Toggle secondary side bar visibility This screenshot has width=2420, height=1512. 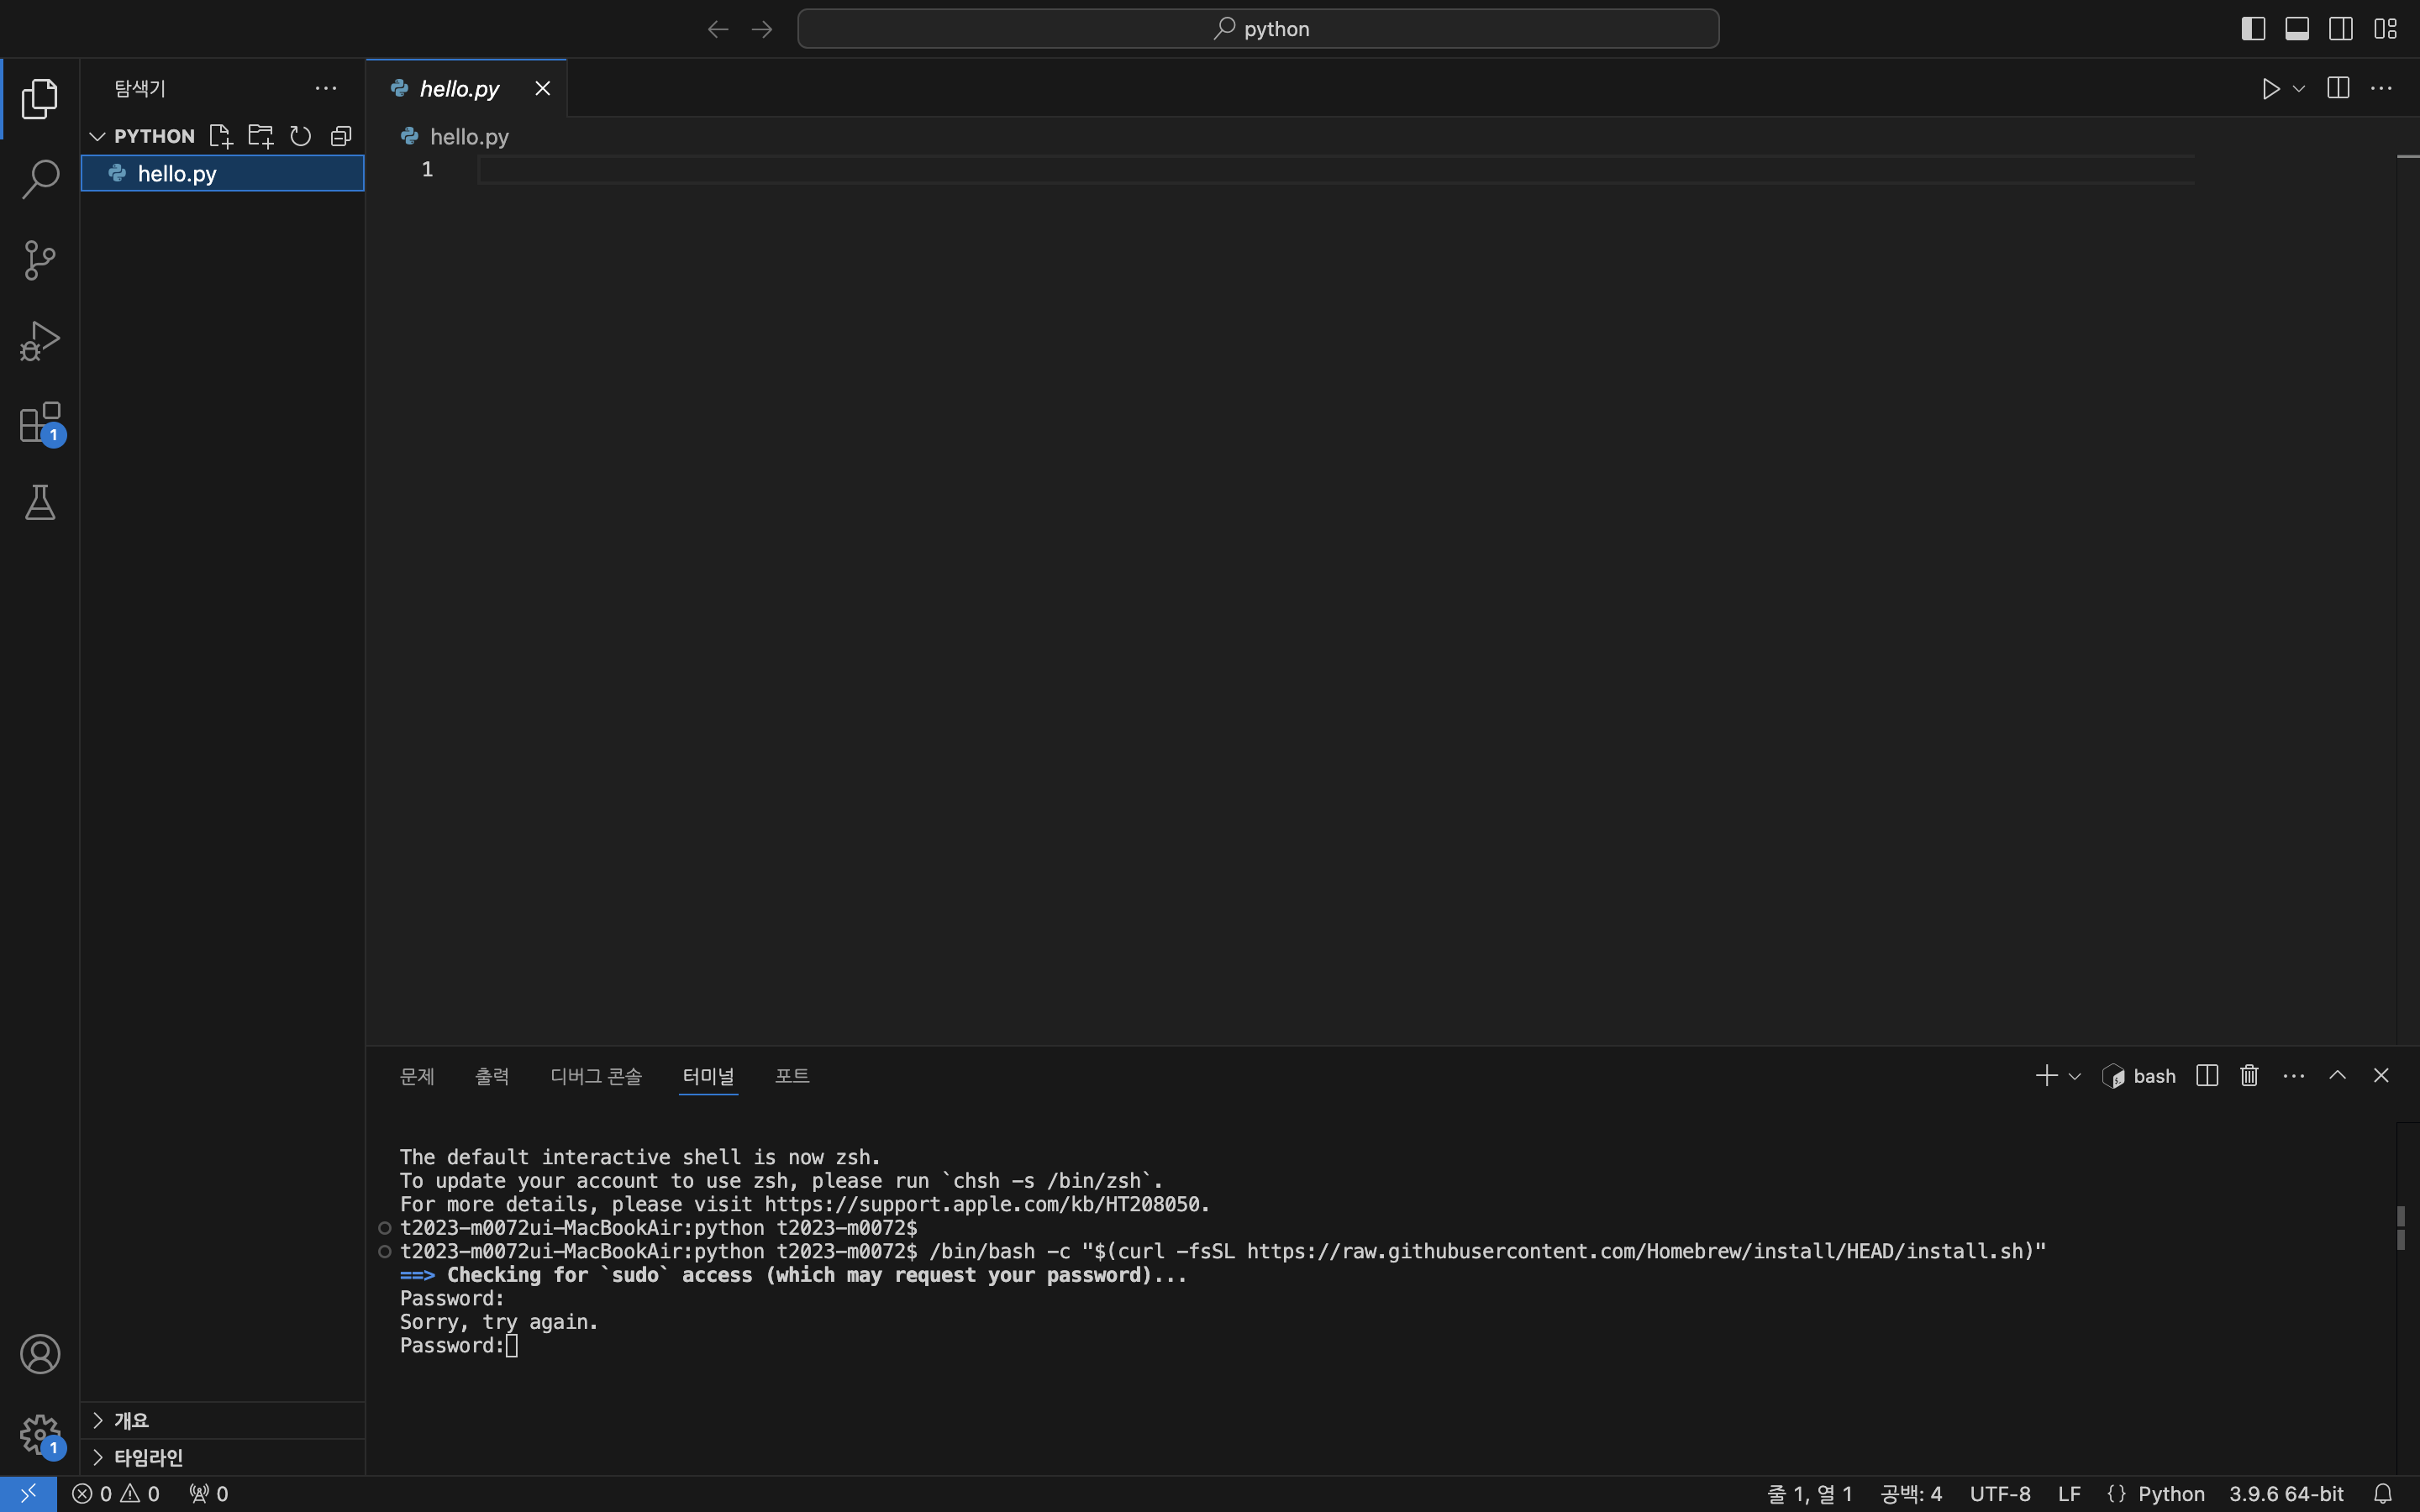pos(2341,29)
